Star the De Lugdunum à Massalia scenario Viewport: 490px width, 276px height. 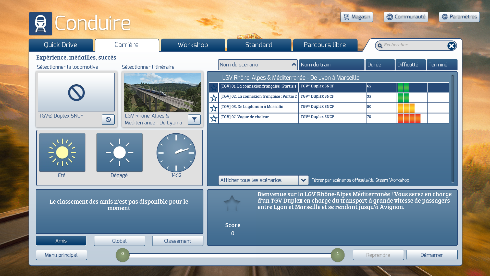pyautogui.click(x=214, y=108)
